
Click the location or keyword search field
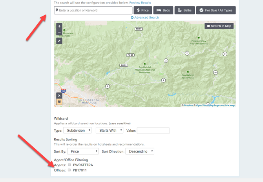point(93,10)
